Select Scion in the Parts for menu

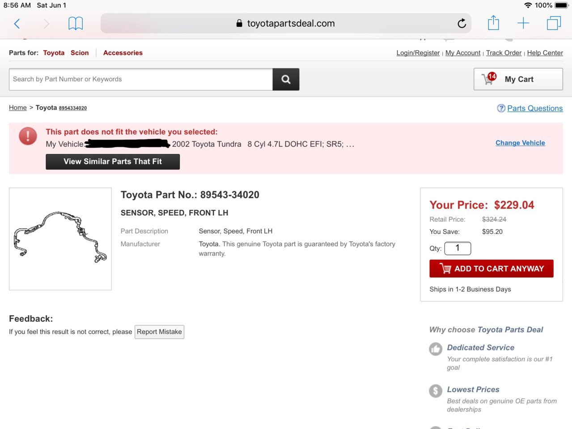point(80,53)
